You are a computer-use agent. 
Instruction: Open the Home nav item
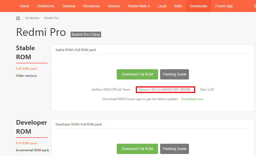[25, 6]
